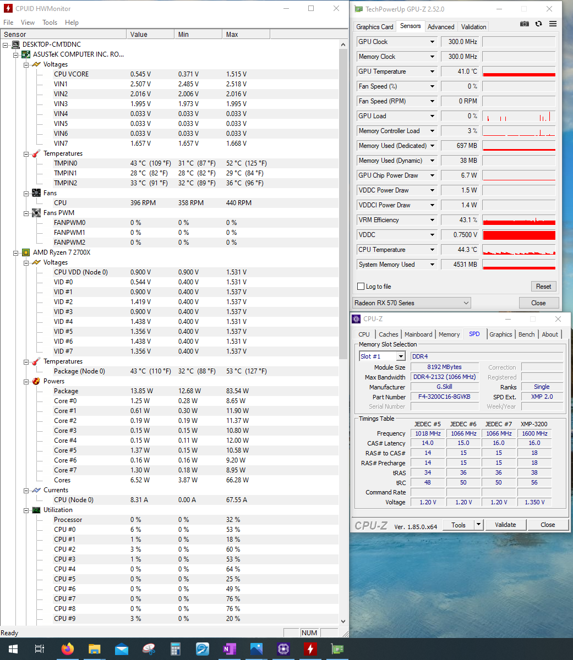The image size is (573, 660).
Task: Collapse the ASUSTeK motherboard node
Action: click(15, 54)
